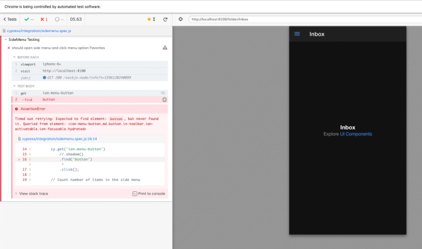Viewport: 422px width, 249px height.
Task: Select the visit http://localhost:8100 command
Action: (90, 71)
